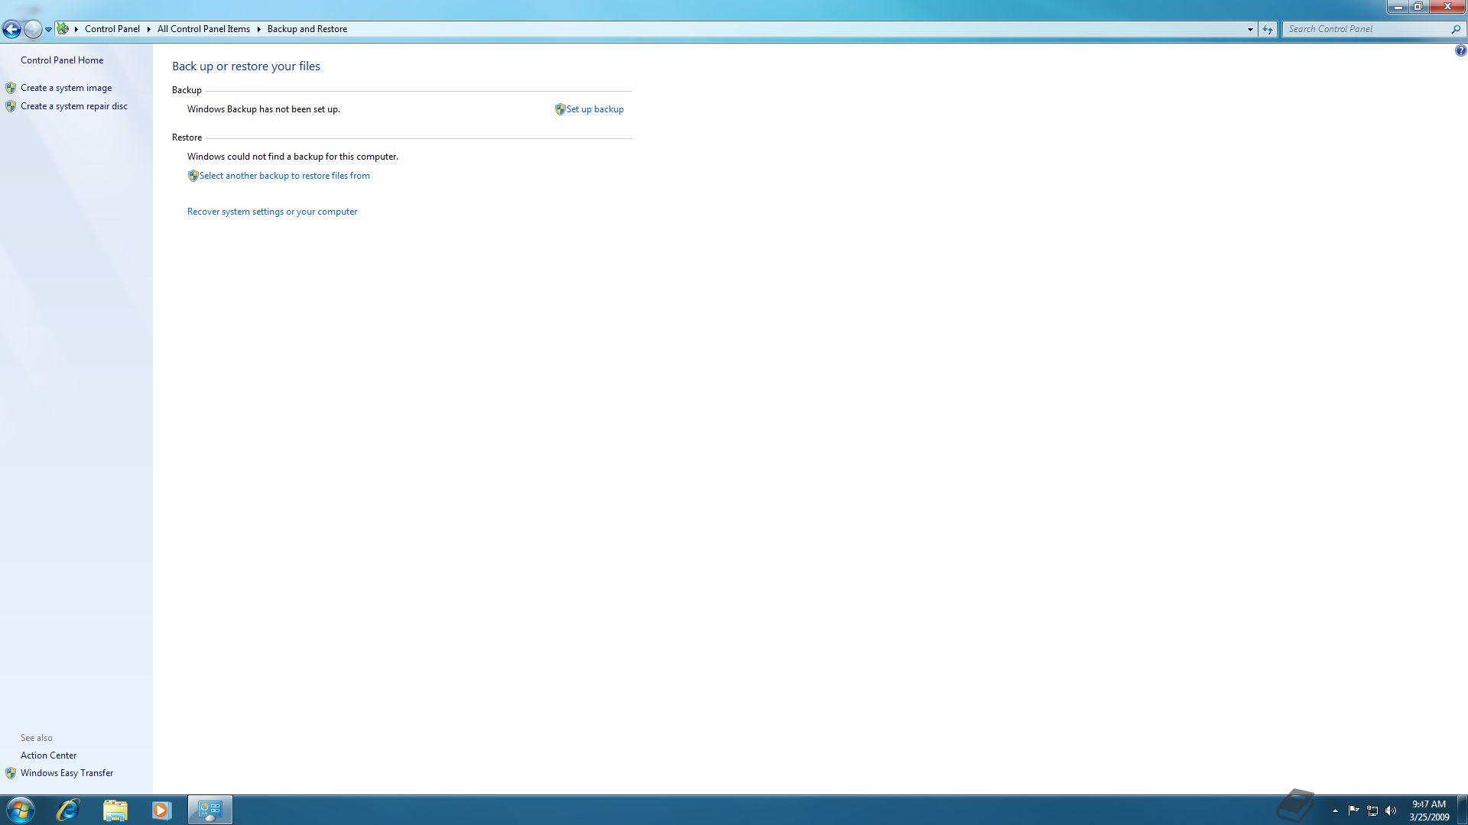Open Windows Media Player taskbar icon

point(161,810)
